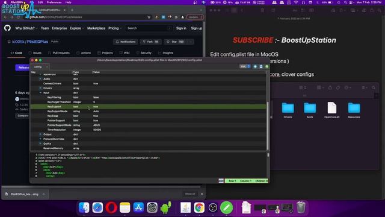Viewport: 385px width, 217px height.
Task: Select the TimerResolution value 50000
Action: [97, 130]
